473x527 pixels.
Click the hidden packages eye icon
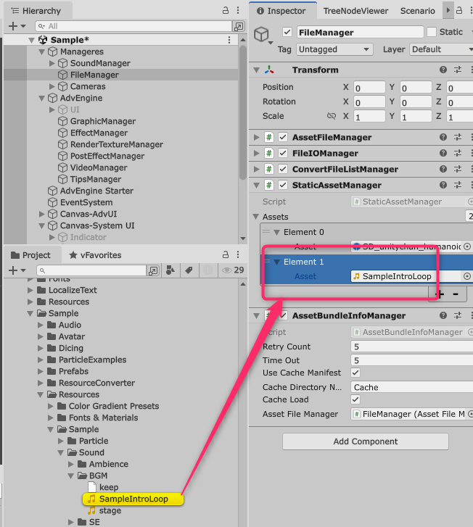point(227,270)
